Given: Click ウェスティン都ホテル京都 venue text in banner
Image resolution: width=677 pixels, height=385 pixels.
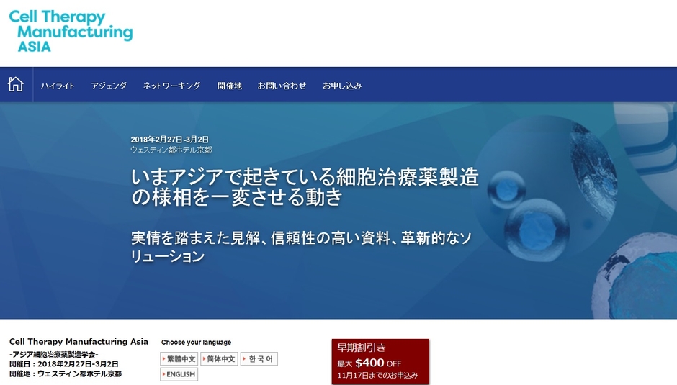Looking at the screenshot, I should [x=171, y=150].
